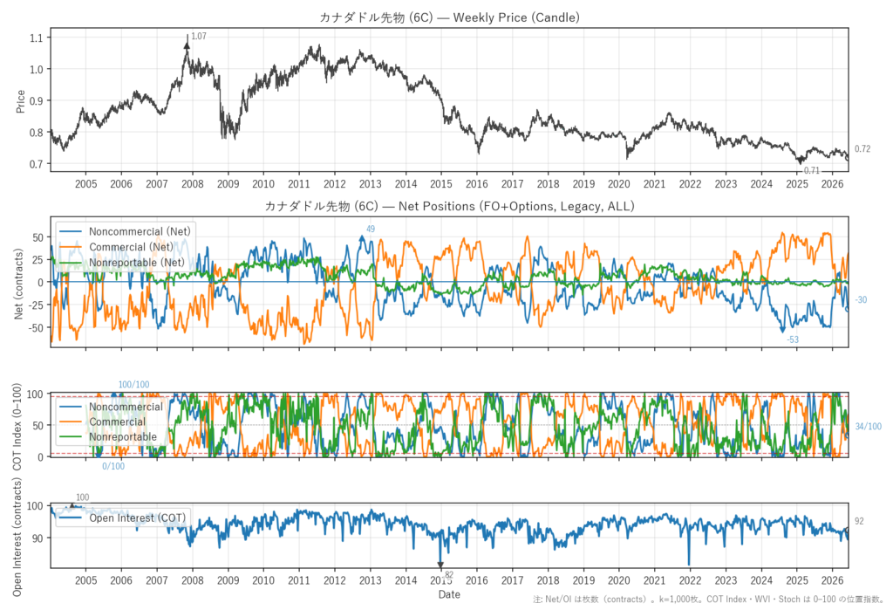Click the -50 tick on the Net axis
Viewport: 893px width, 610px height.
[x=36, y=328]
